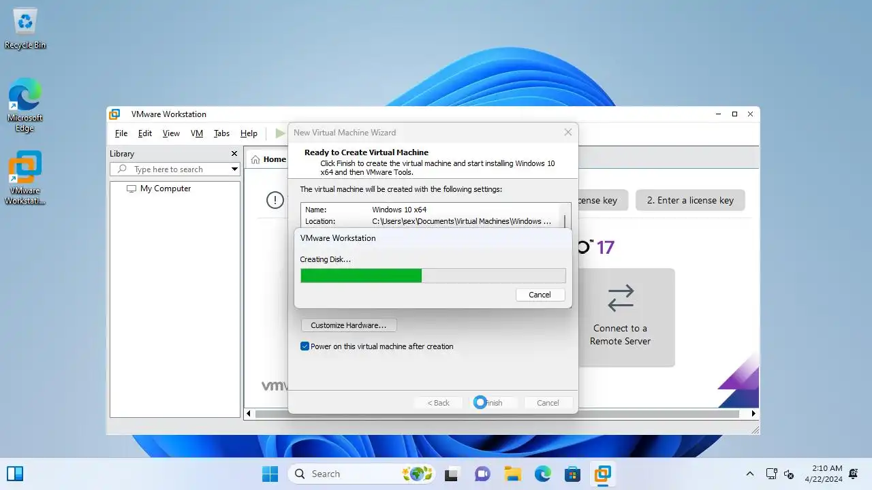Open the Tabs menu
The height and width of the screenshot is (490, 872).
pos(221,133)
